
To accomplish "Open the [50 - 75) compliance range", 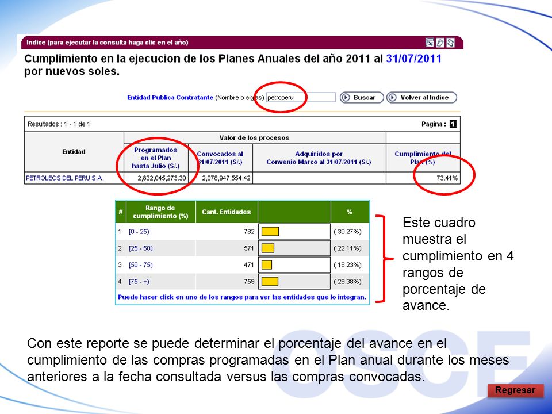I will point(140,264).
